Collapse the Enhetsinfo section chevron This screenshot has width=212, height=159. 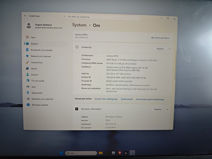[x=170, y=49]
